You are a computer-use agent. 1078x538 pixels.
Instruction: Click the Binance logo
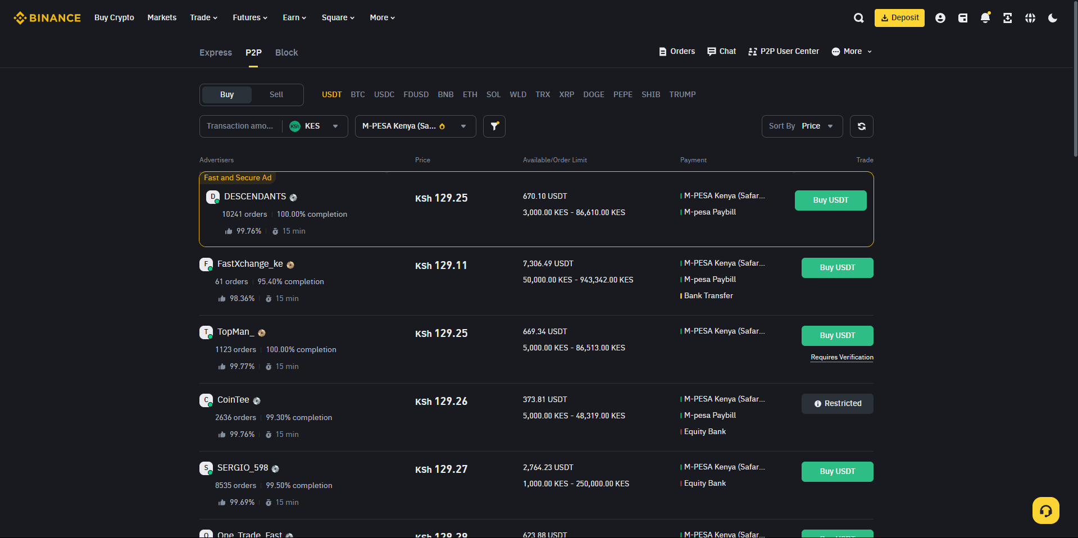[x=47, y=17]
